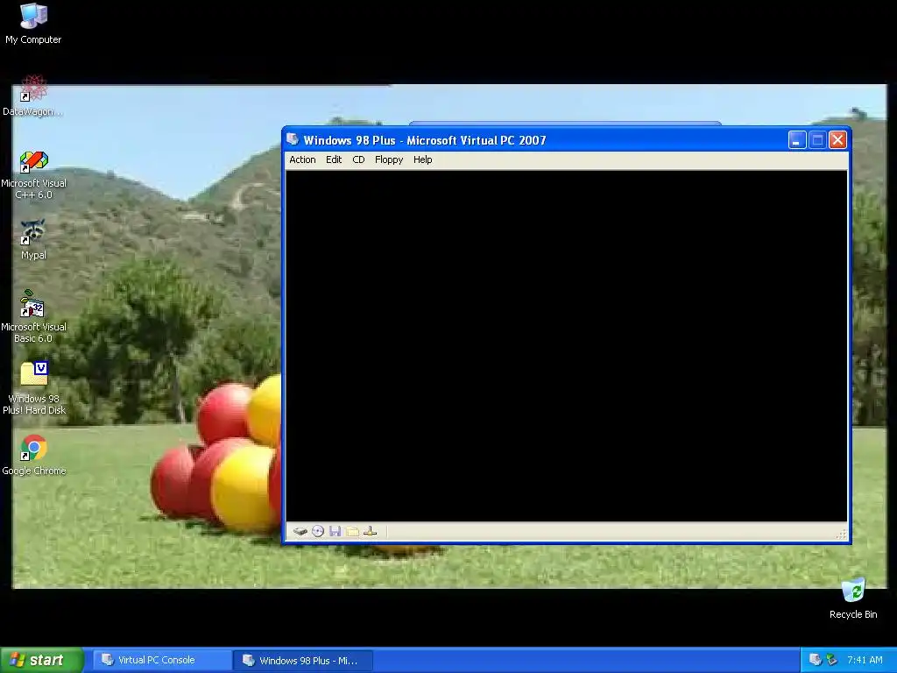The height and width of the screenshot is (673, 897).
Task: Click the floppy disk status icon
Action: point(335,532)
